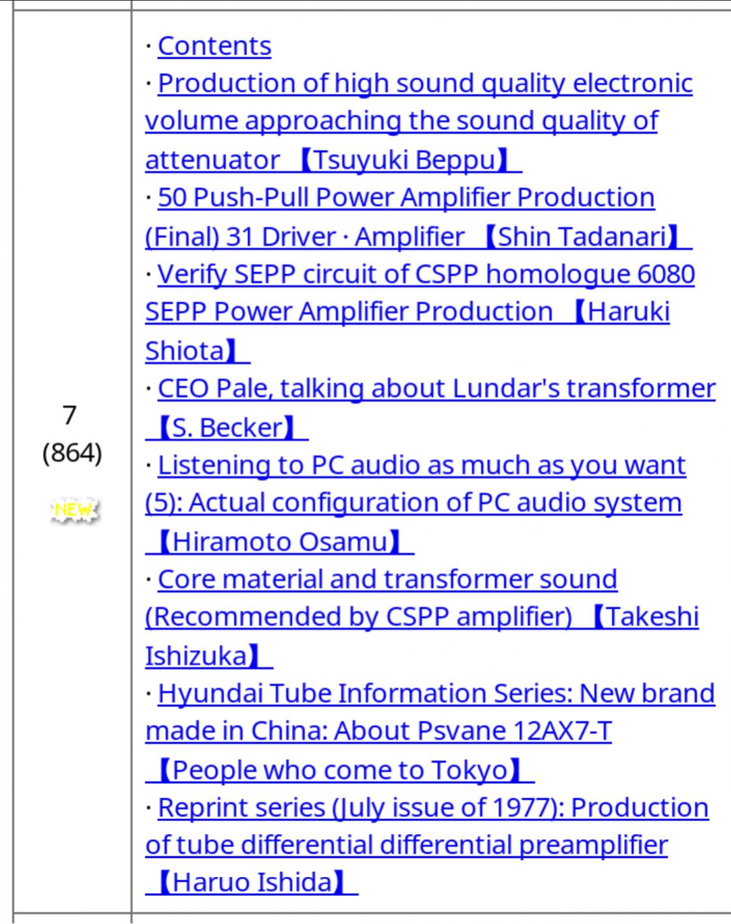Screen dimensions: 731x924
Task: Open 50 Push-Pull Power Amplifier Production link
Action: pyautogui.click(x=406, y=198)
